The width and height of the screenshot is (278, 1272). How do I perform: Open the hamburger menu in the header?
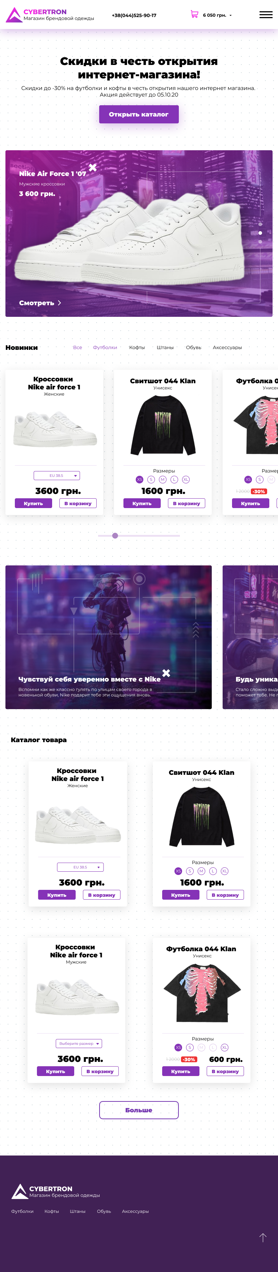point(266,15)
